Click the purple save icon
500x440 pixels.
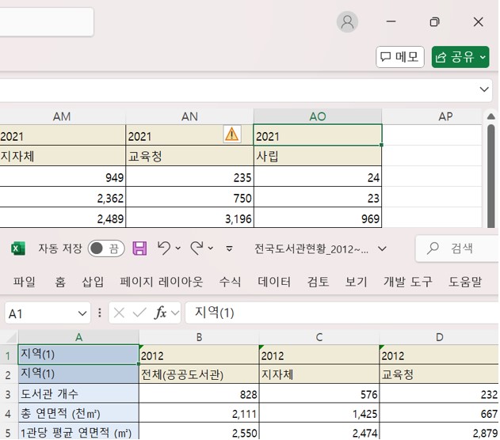coord(139,248)
